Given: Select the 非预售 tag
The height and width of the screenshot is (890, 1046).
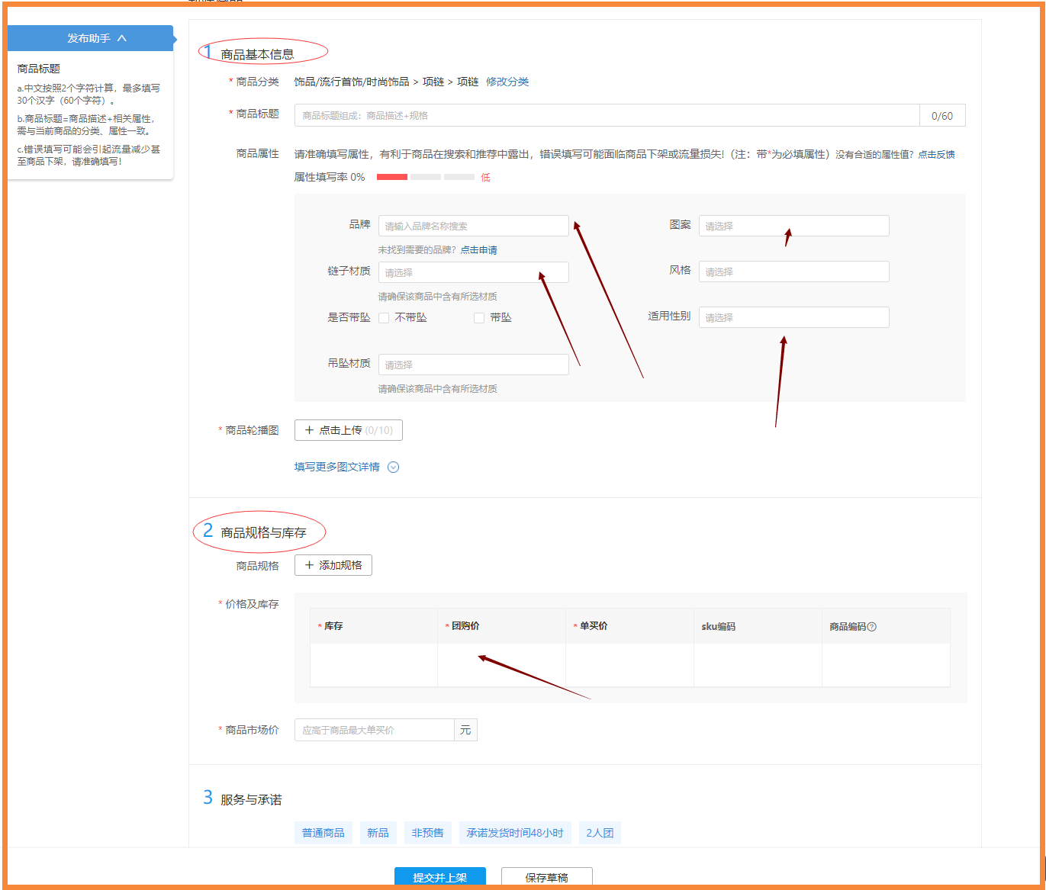Looking at the screenshot, I should 428,833.
